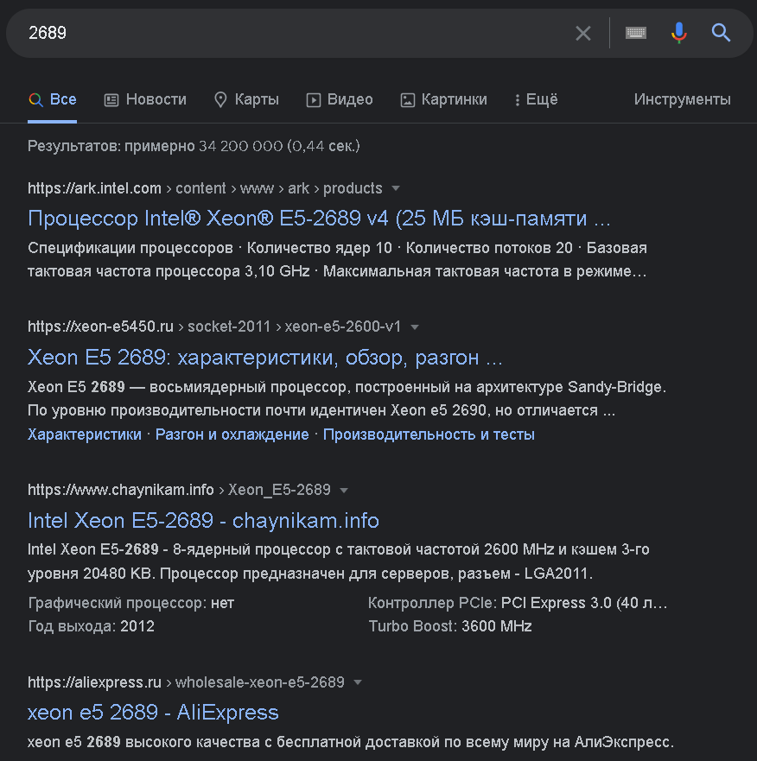
Task: Open the Инструменты search tools
Action: [x=682, y=99]
